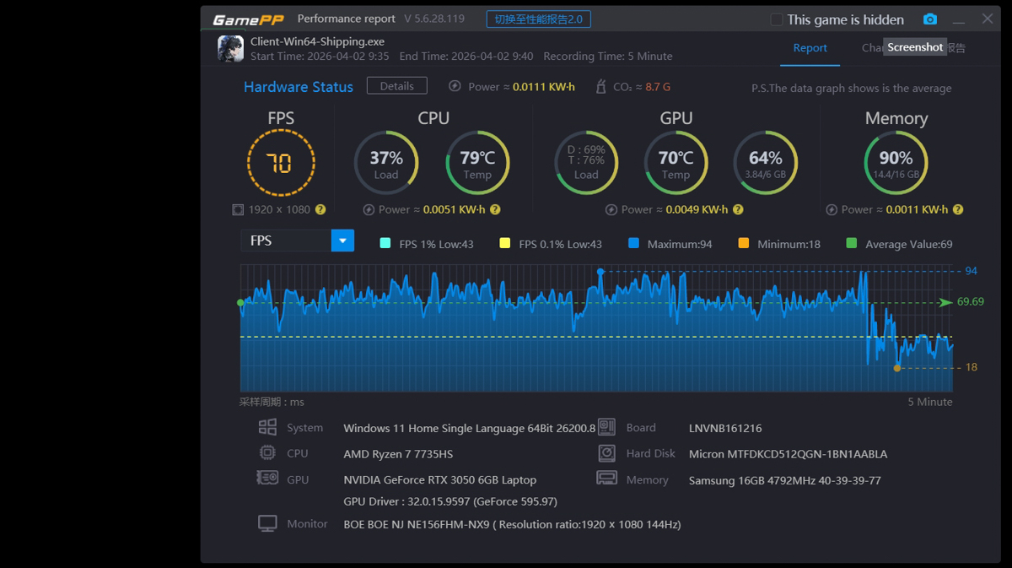Click the CO₂ emission icon
The height and width of the screenshot is (568, 1012).
pos(600,86)
